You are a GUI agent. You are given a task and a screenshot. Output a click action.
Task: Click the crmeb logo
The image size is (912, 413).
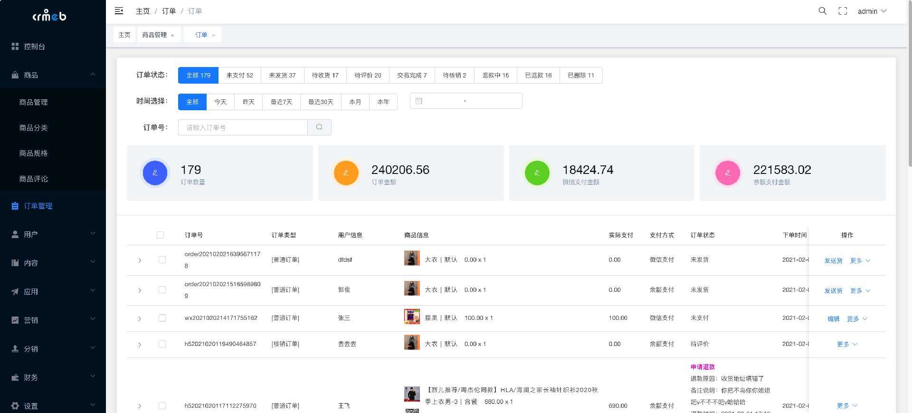49,16
